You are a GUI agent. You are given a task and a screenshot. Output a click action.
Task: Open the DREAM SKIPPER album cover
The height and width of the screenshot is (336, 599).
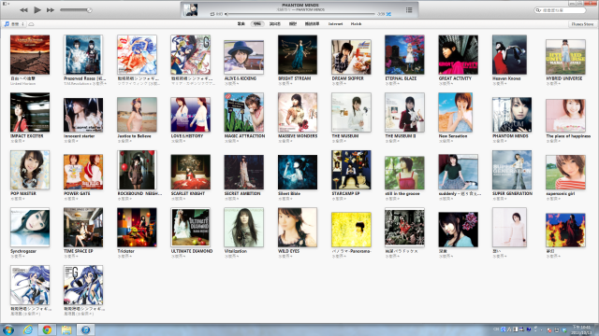pos(351,57)
